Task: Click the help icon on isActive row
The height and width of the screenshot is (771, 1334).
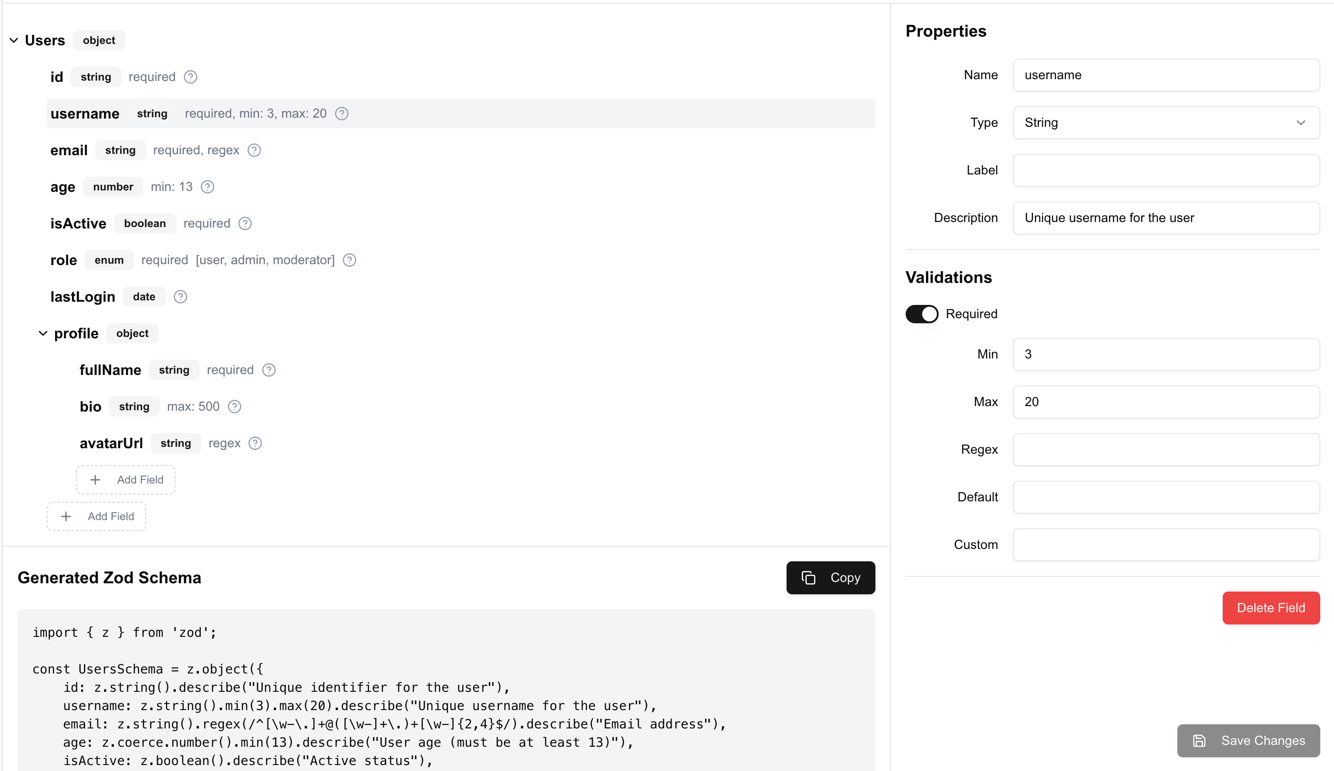Action: [245, 223]
